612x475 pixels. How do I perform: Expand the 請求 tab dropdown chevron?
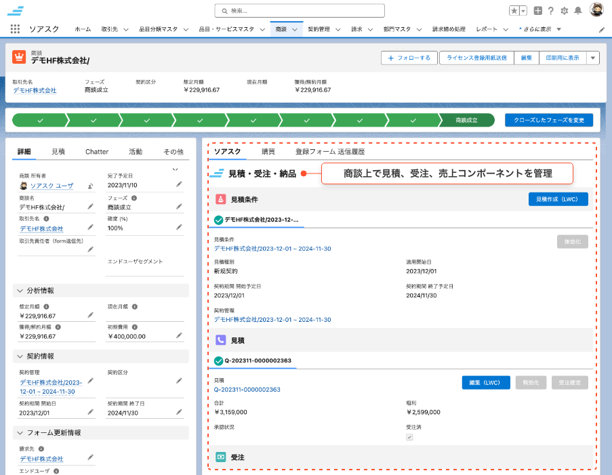pyautogui.click(x=371, y=29)
